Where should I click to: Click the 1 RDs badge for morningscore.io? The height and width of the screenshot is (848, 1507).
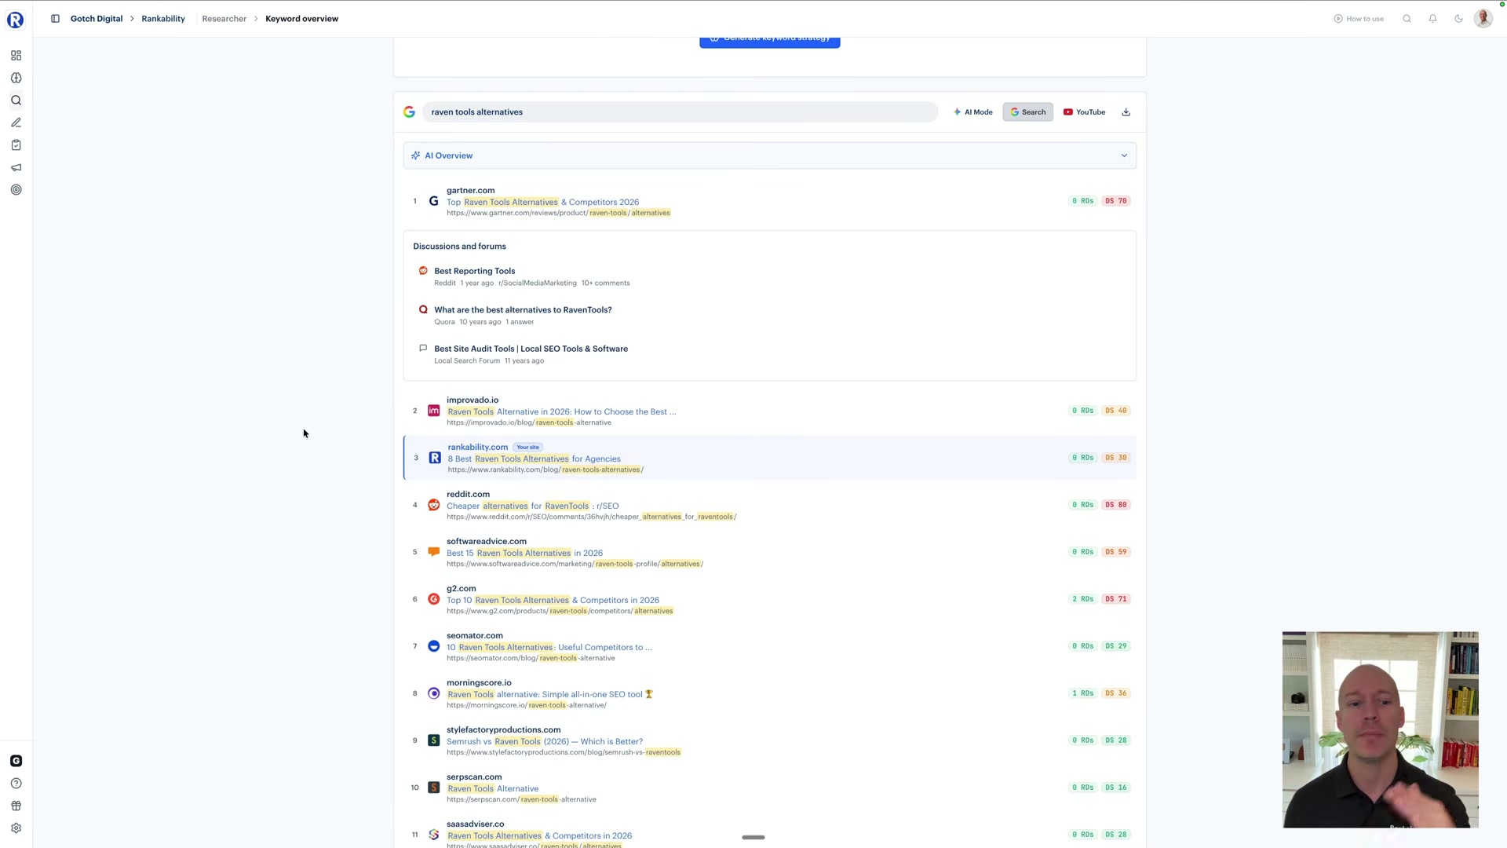click(1083, 693)
